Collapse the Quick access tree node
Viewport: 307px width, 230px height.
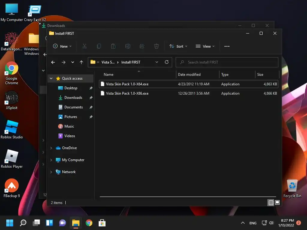pos(51,78)
